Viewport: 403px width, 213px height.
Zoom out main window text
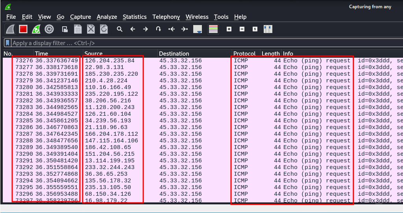pyautogui.click(x=242, y=29)
